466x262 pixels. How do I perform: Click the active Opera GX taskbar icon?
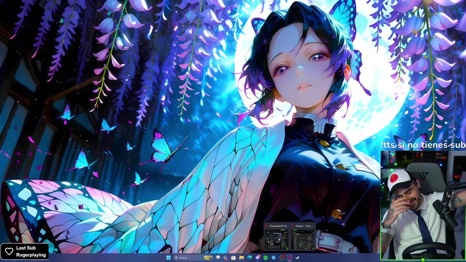pos(289,258)
